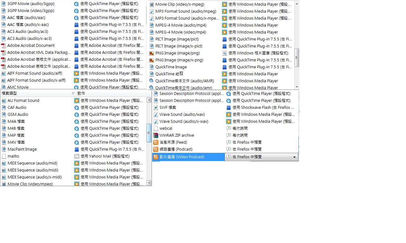Click the scroll-down arrow beside QuickTime媒体文件 (audio/amr) row
Image resolution: width=406 pixels, height=243 pixels.
pyautogui.click(x=297, y=87)
